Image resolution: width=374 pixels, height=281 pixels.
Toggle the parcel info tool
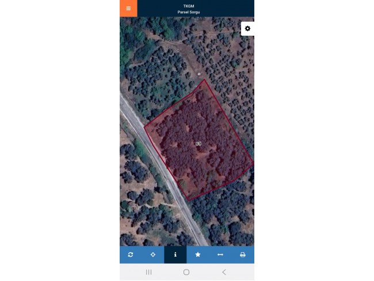coord(175,255)
